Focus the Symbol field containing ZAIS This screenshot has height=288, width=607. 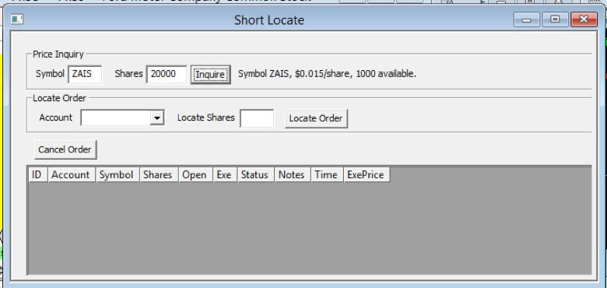(85, 74)
